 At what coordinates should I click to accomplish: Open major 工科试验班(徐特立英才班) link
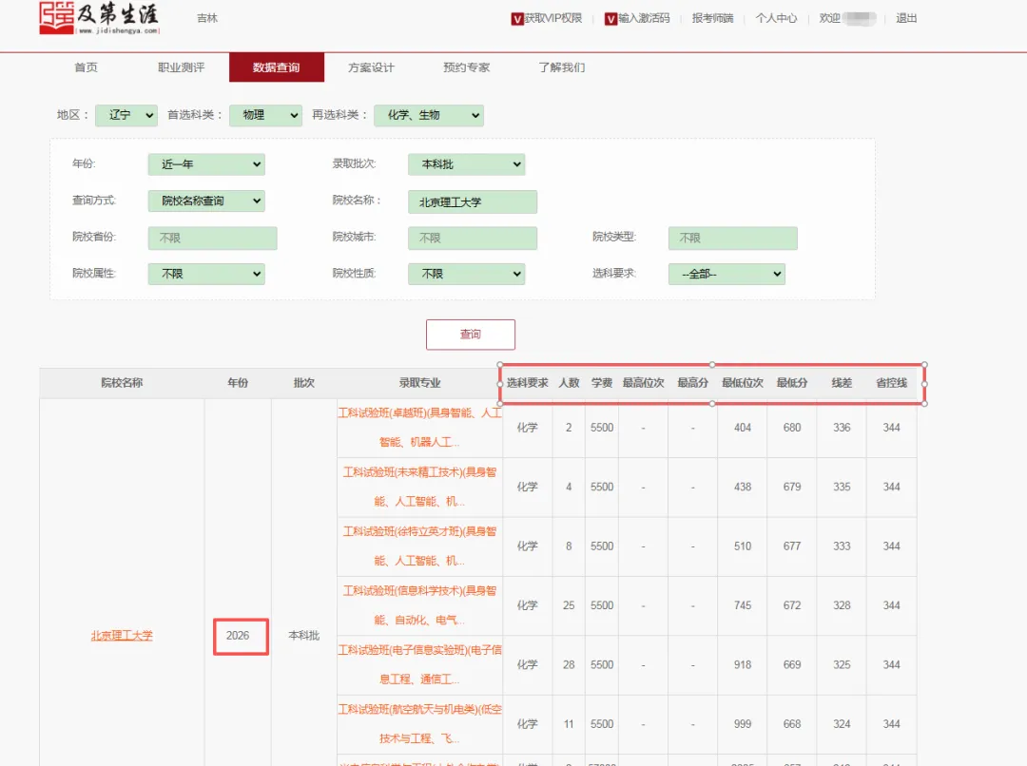(420, 546)
